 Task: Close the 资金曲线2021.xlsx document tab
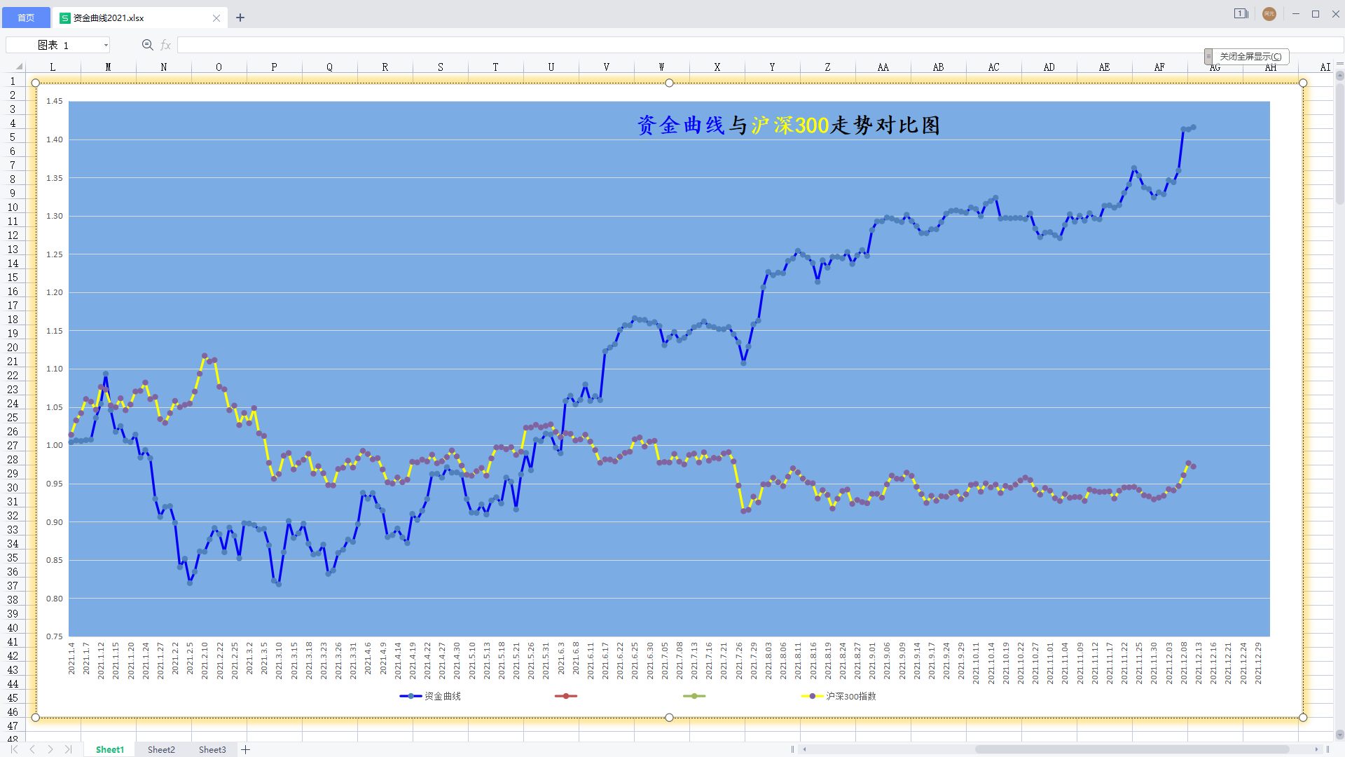216,18
